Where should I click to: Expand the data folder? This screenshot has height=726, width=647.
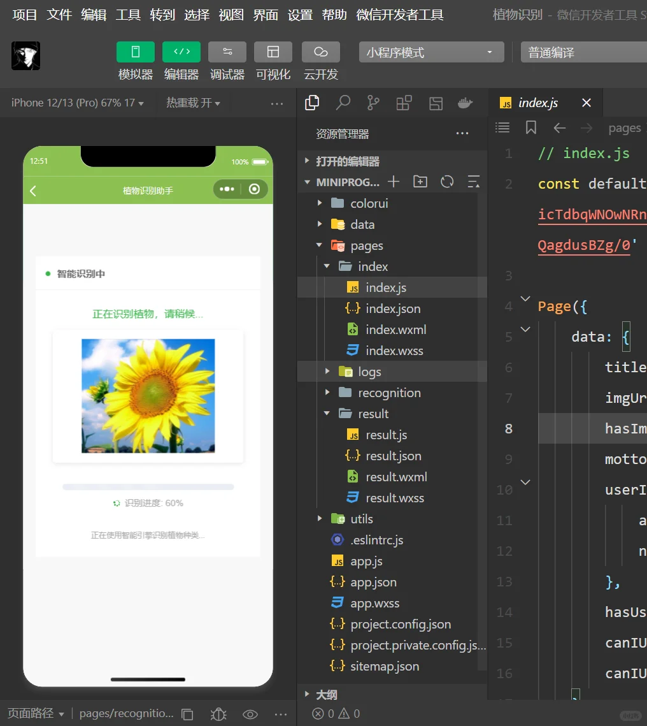click(x=392, y=224)
